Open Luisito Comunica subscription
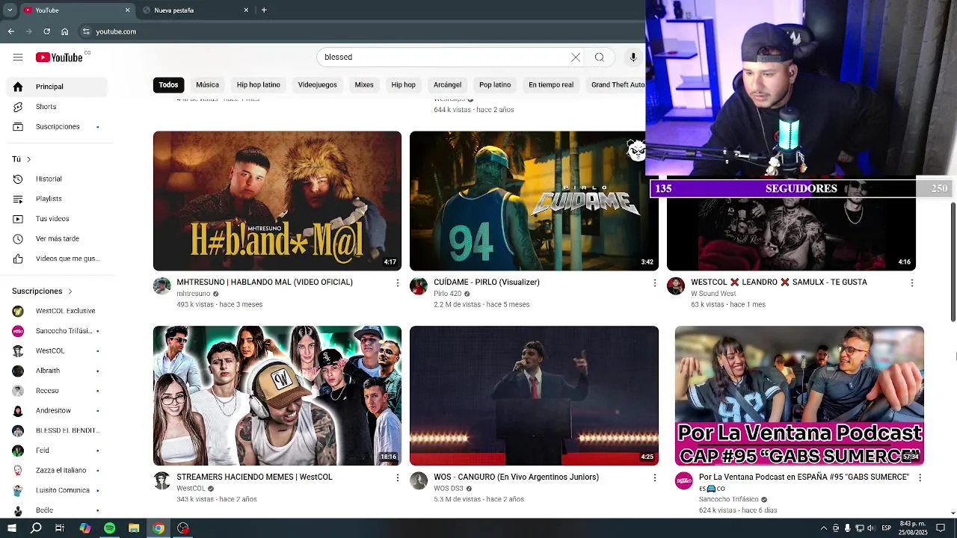 pyautogui.click(x=57, y=490)
